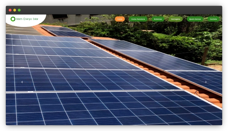Go to the Como Funciona section
The width and height of the screenshot is (228, 131).
point(138,19)
